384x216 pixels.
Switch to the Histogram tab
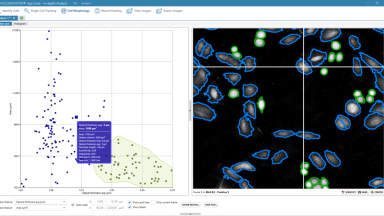coord(20,24)
